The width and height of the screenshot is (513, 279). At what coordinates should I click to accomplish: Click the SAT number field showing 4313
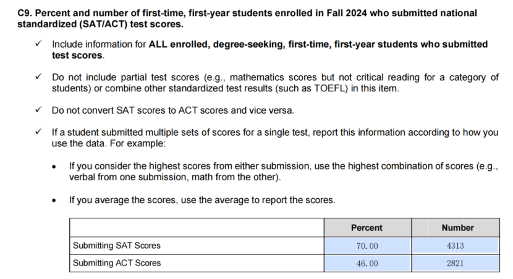click(x=455, y=246)
